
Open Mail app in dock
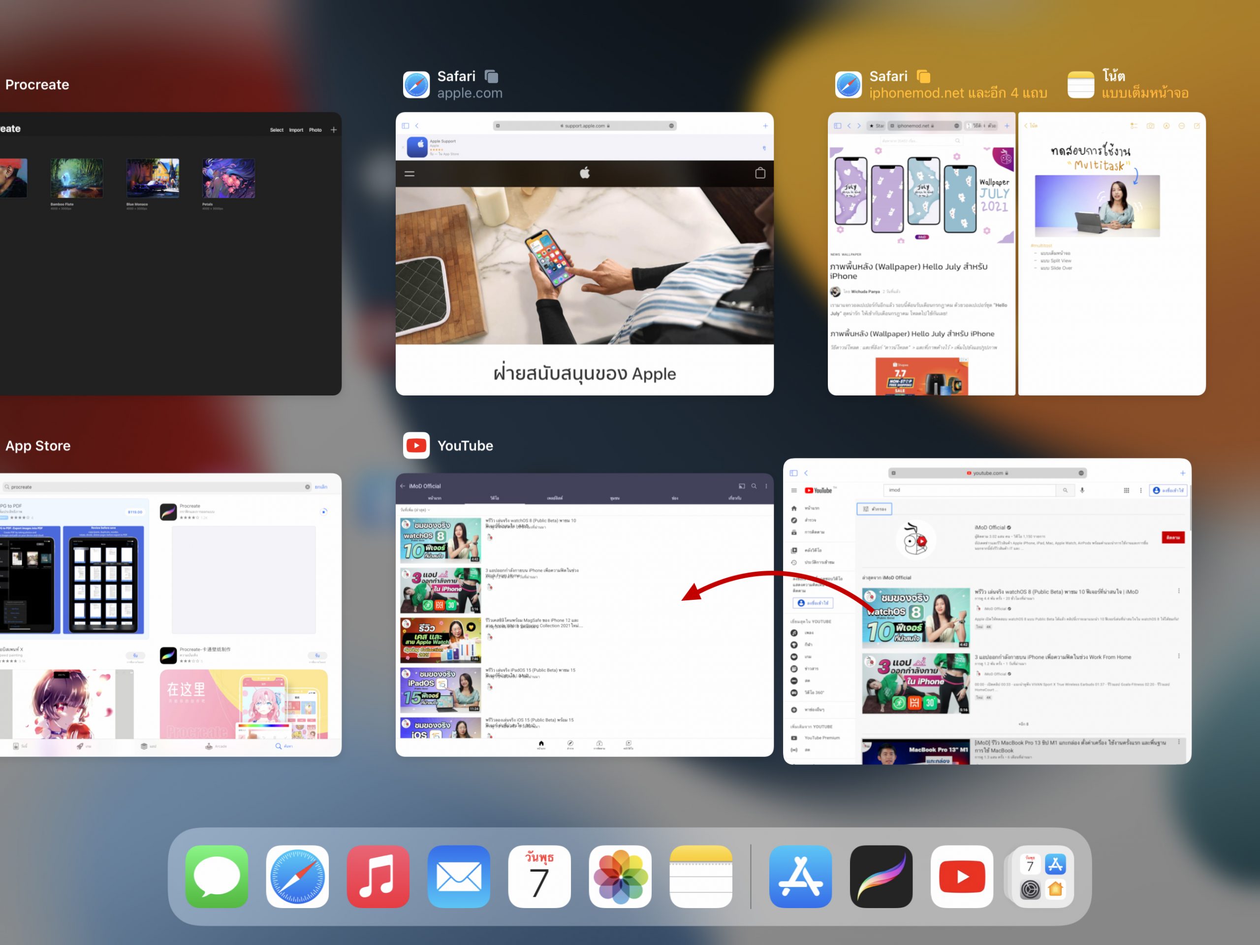(459, 877)
